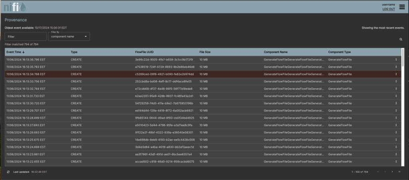The height and width of the screenshot is (180, 409).
Task: Sort by File Size column header
Action: pyautogui.click(x=205, y=52)
